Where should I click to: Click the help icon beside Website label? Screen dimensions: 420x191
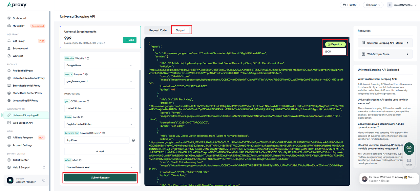point(88,58)
